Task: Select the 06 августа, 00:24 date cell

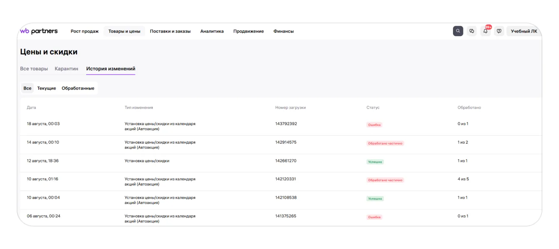Action: point(44,216)
